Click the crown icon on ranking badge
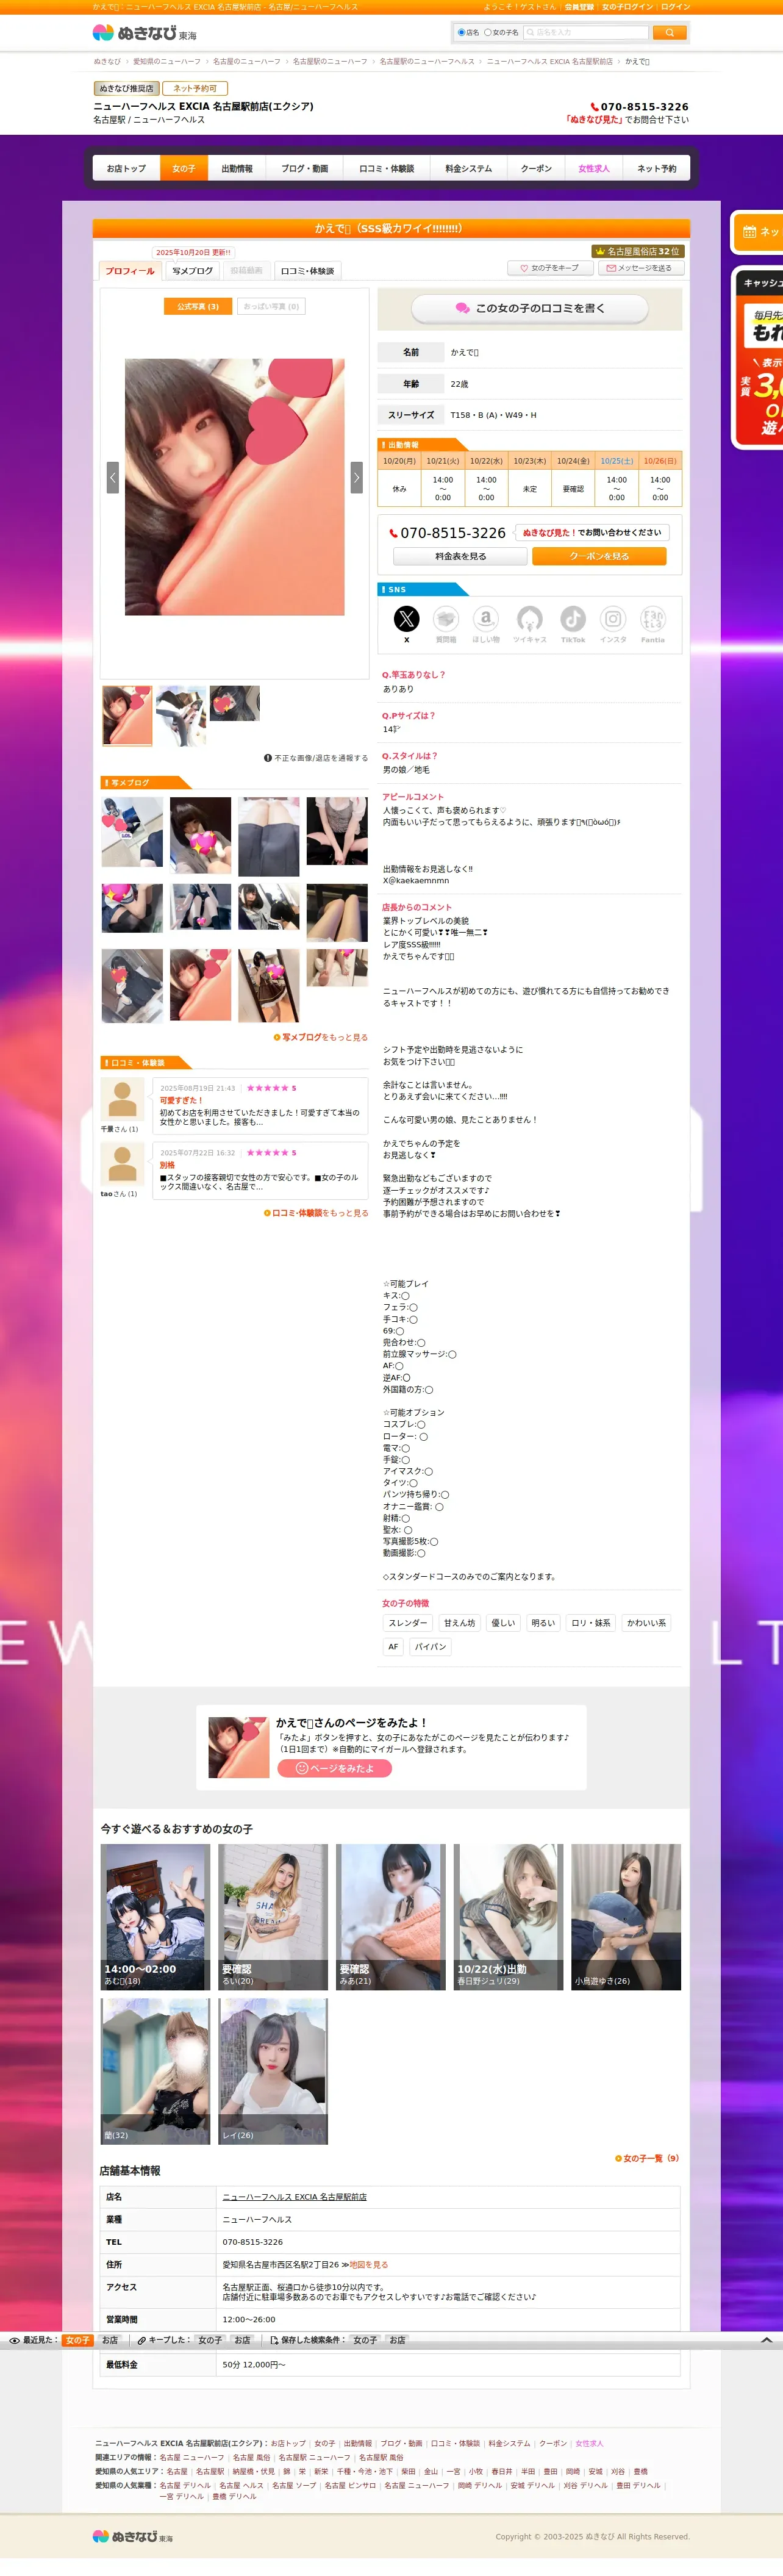 click(600, 252)
